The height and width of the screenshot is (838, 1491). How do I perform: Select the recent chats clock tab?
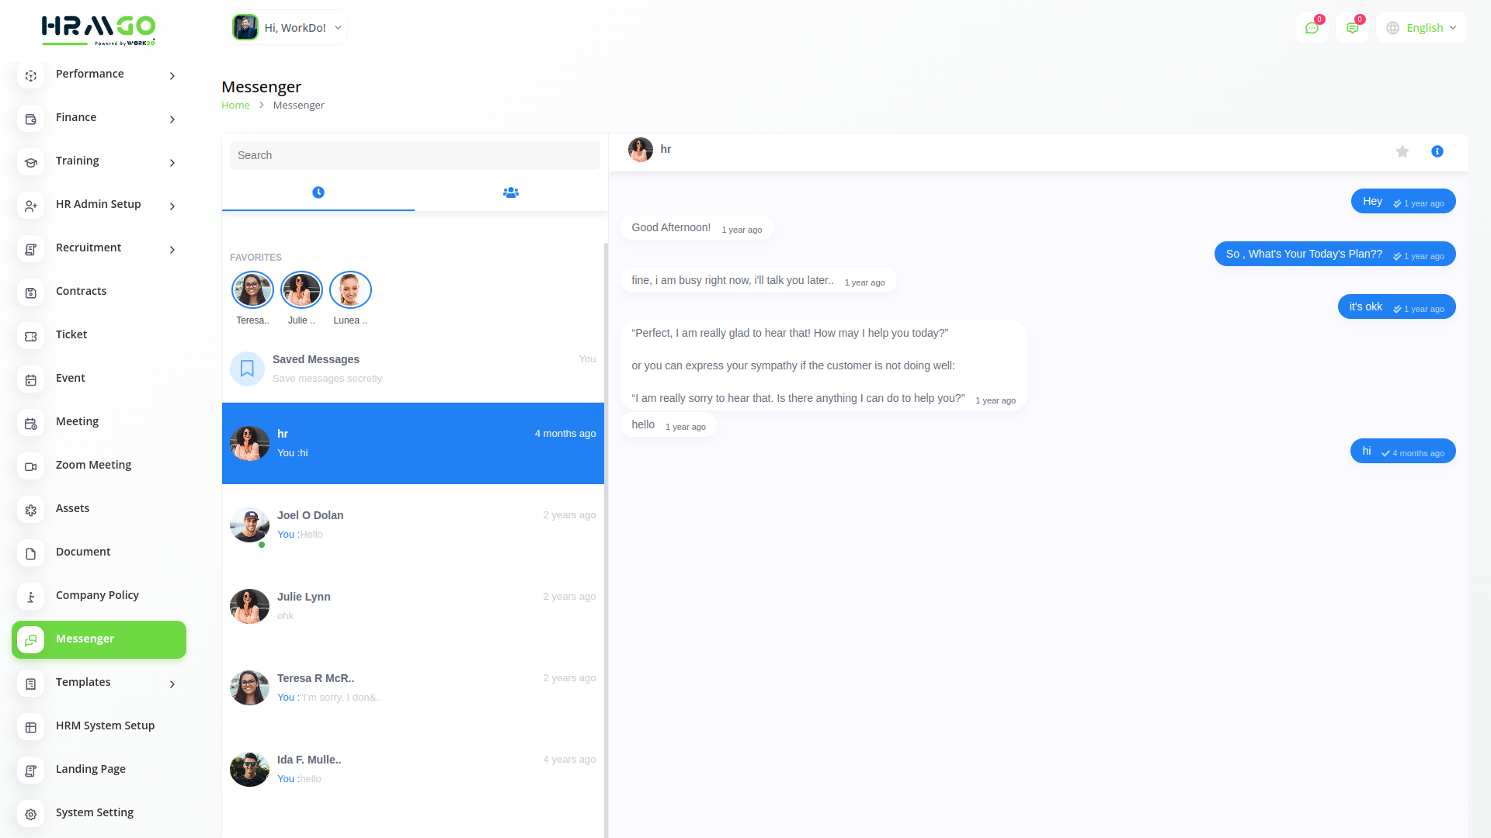[x=318, y=192]
